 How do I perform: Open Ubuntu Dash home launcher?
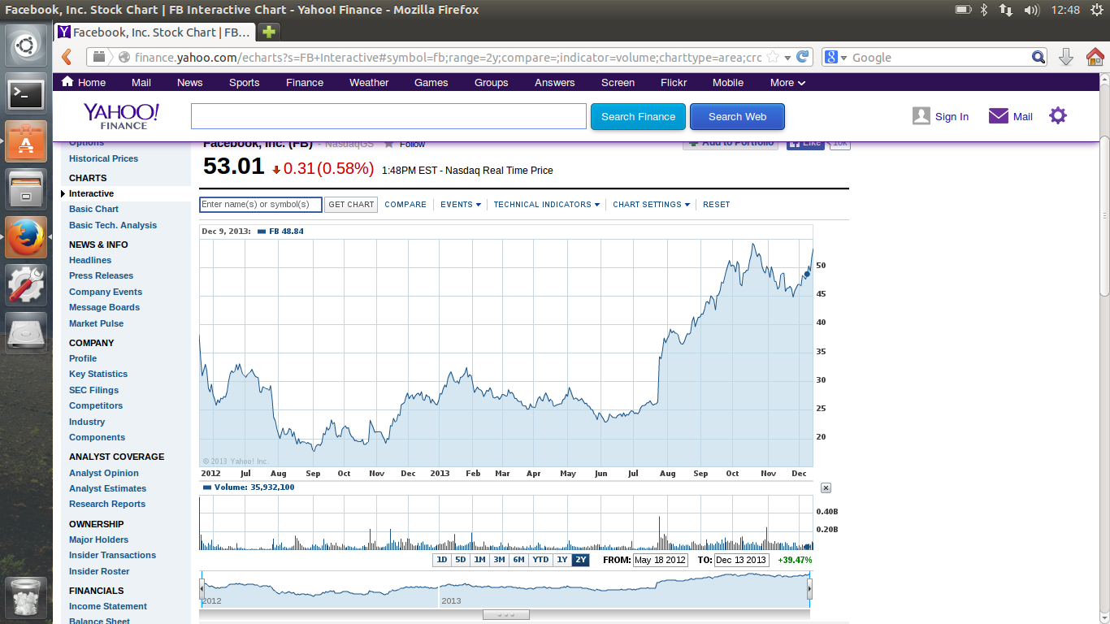(26, 45)
